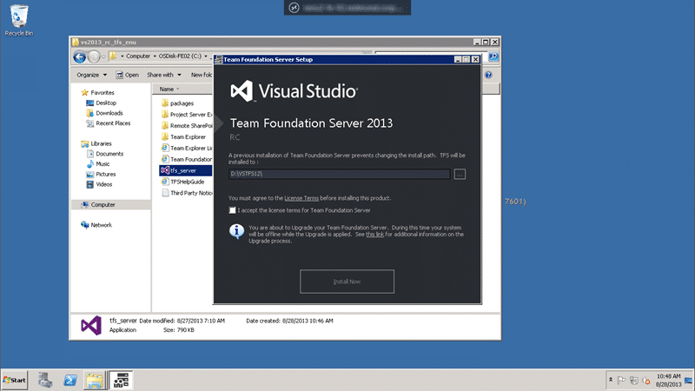Click the Name column header
Viewport: 695px width, 391px height.
click(182, 89)
